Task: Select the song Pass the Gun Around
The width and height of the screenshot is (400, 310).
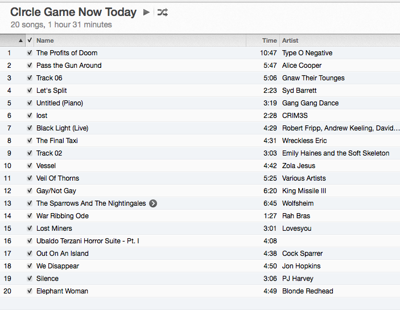Action: [69, 66]
